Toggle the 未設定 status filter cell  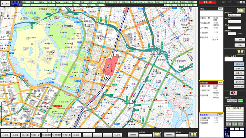click(x=192, y=3)
